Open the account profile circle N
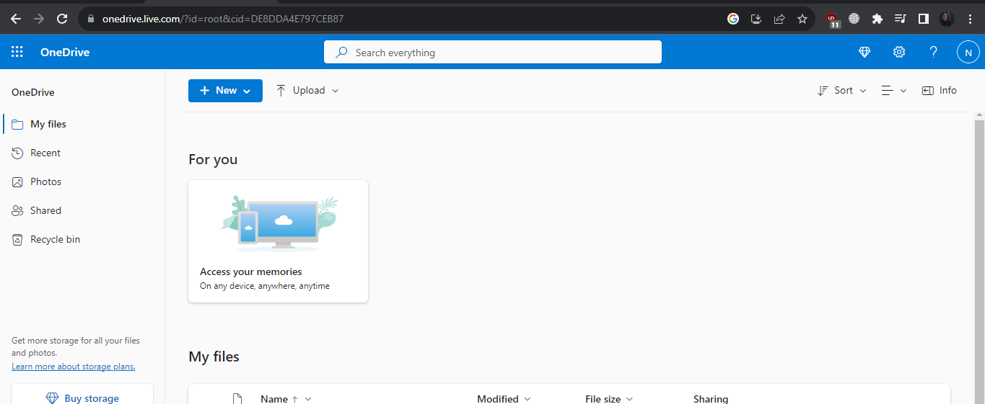Viewport: 985px width, 404px height. click(968, 52)
